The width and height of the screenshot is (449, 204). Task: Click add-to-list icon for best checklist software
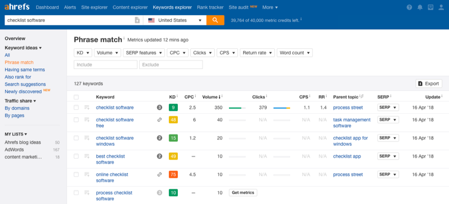(x=87, y=156)
